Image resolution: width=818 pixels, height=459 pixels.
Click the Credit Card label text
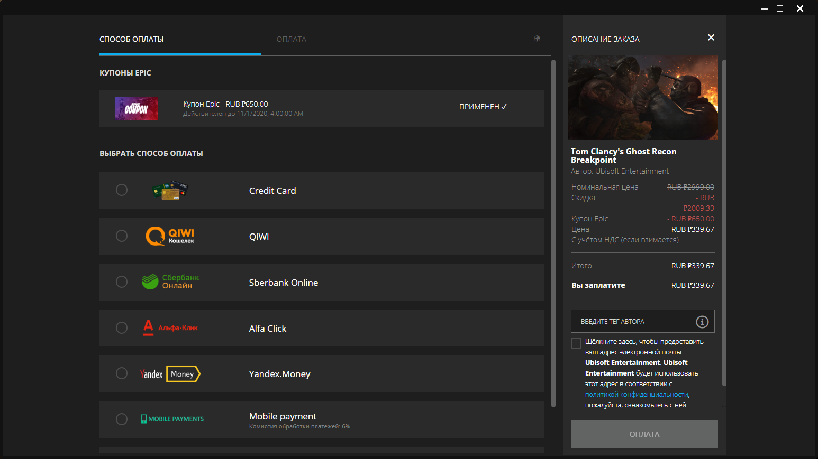click(x=272, y=191)
